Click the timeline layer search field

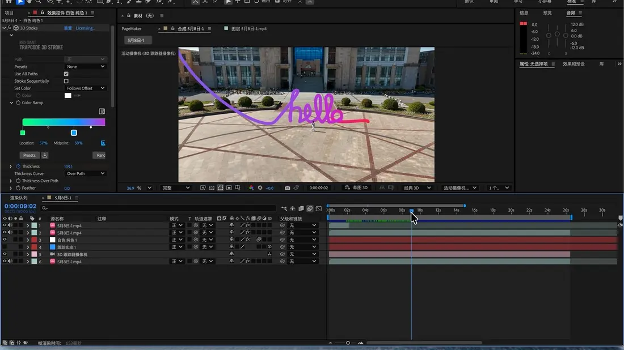159,208
